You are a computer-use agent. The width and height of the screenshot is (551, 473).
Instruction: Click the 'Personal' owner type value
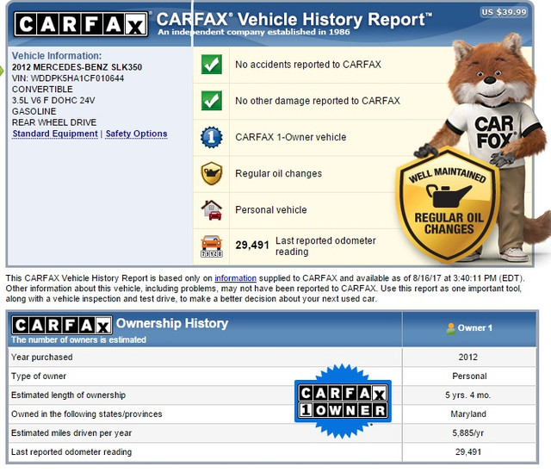coord(469,376)
